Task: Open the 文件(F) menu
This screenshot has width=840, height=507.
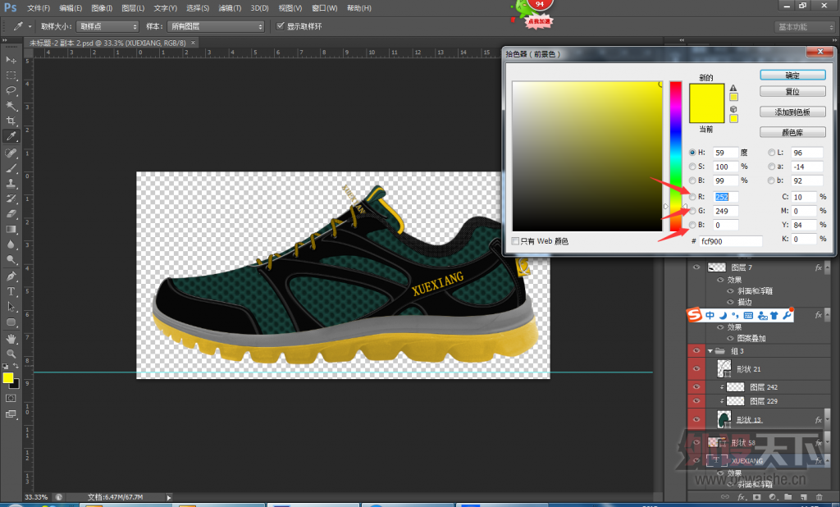Action: [x=39, y=8]
